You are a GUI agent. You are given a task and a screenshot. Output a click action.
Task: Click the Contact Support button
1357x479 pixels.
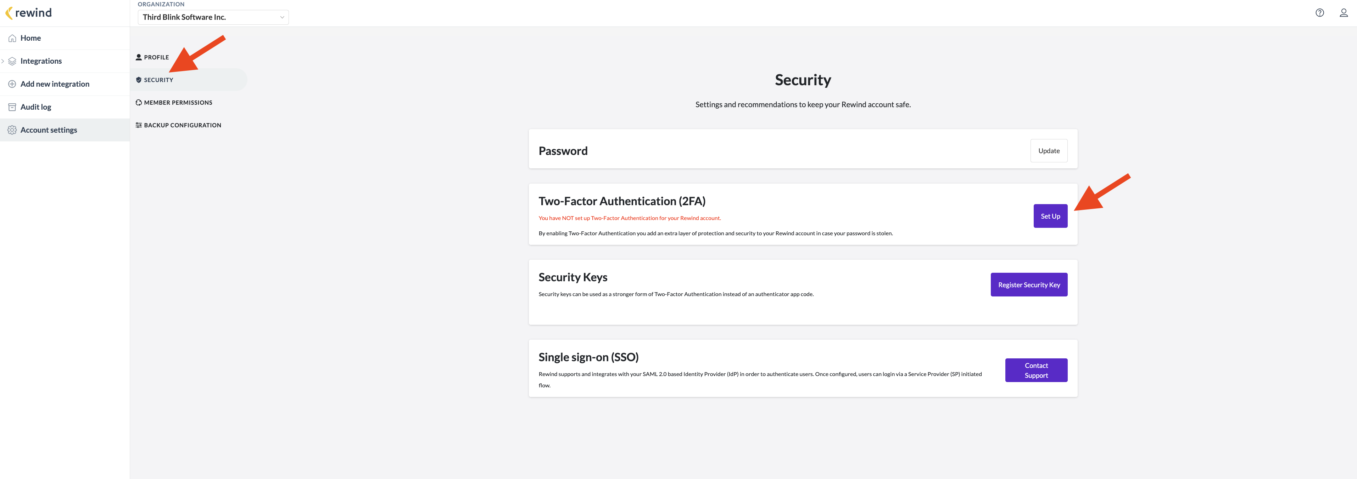click(1036, 370)
